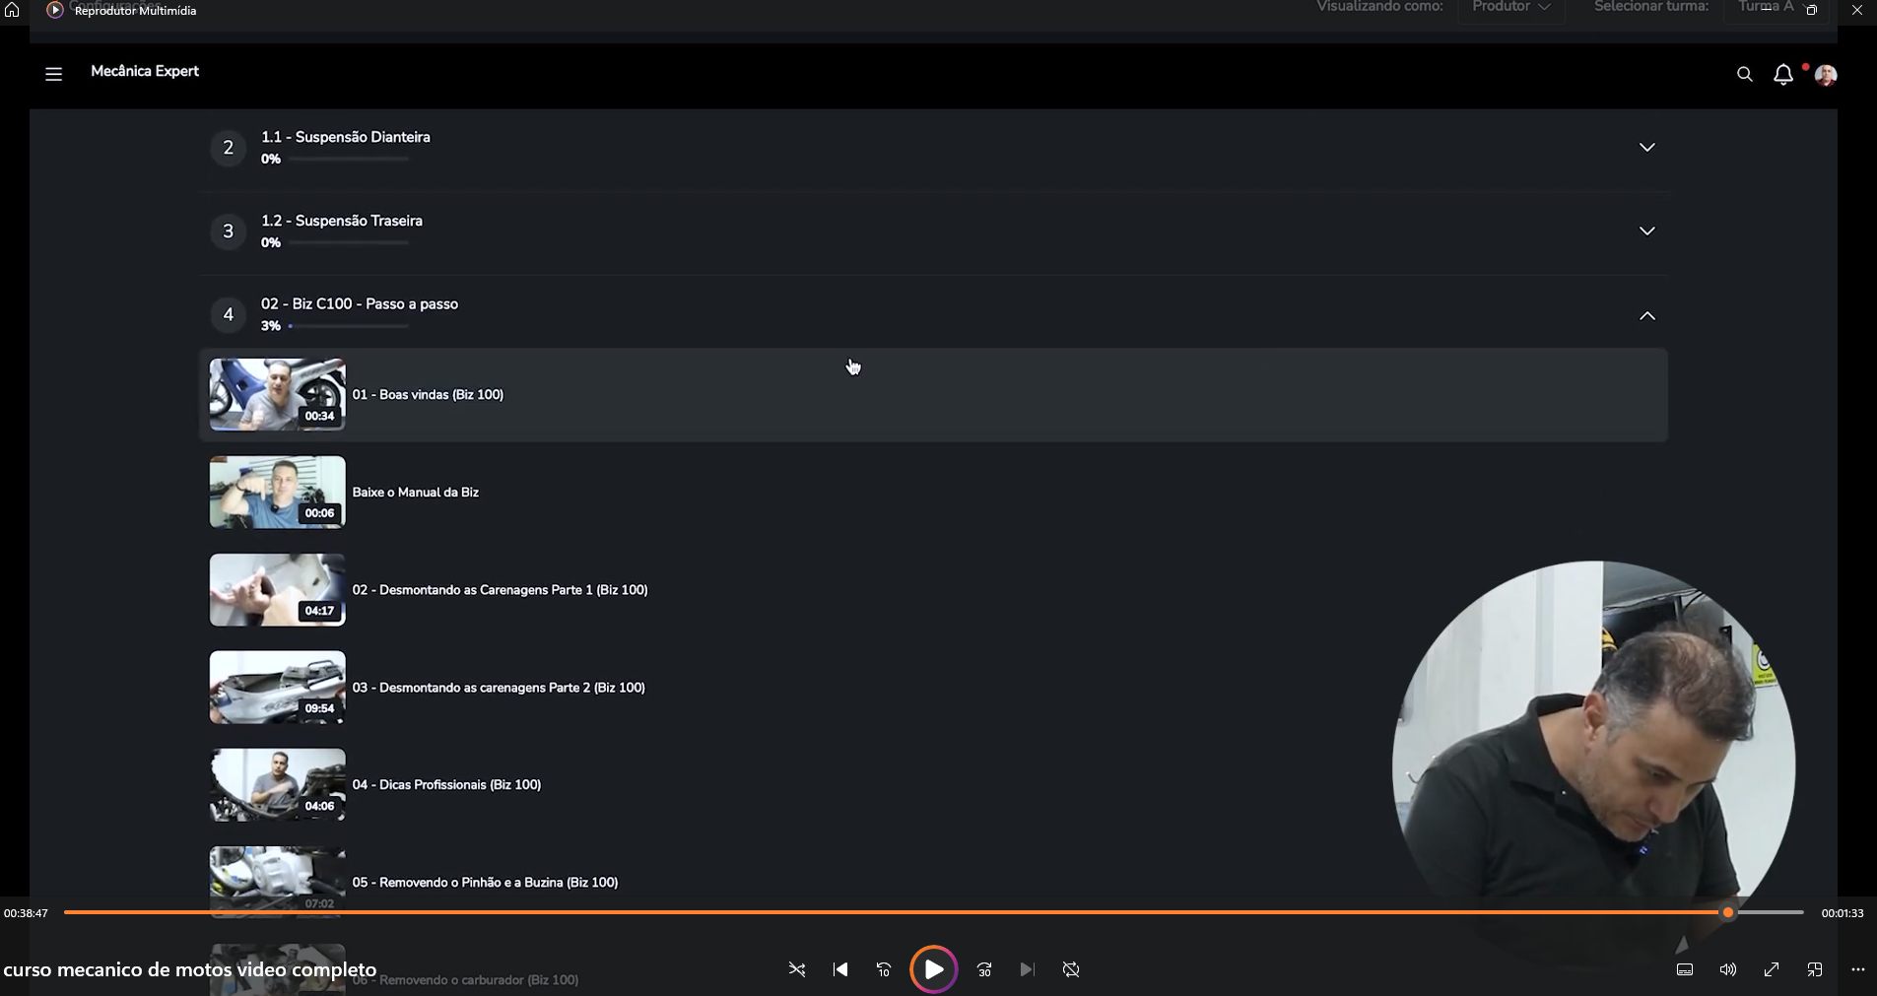Open the more options ellipsis menu
Image resolution: width=1877 pixels, height=996 pixels.
(1858, 969)
